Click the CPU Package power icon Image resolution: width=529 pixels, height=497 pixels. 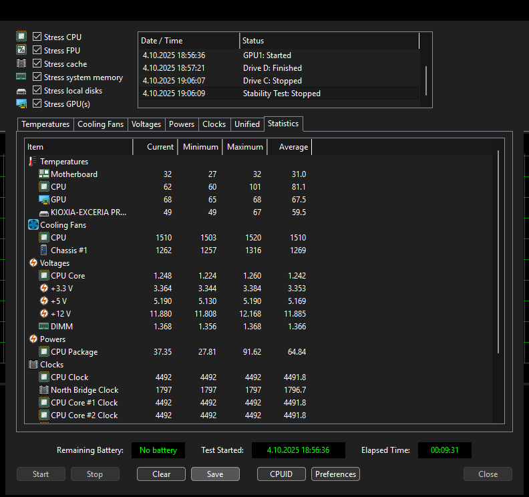[x=44, y=351]
